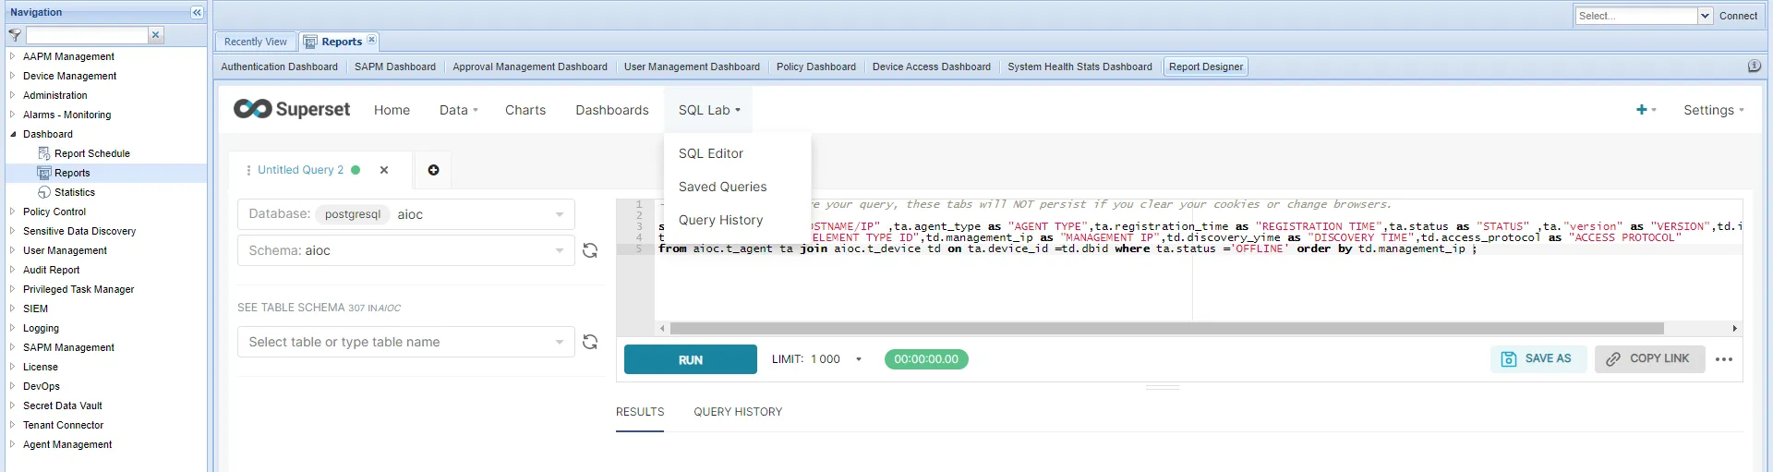Open the LIMIT 1 000 dropdown
This screenshot has height=472, width=1773.
click(817, 359)
